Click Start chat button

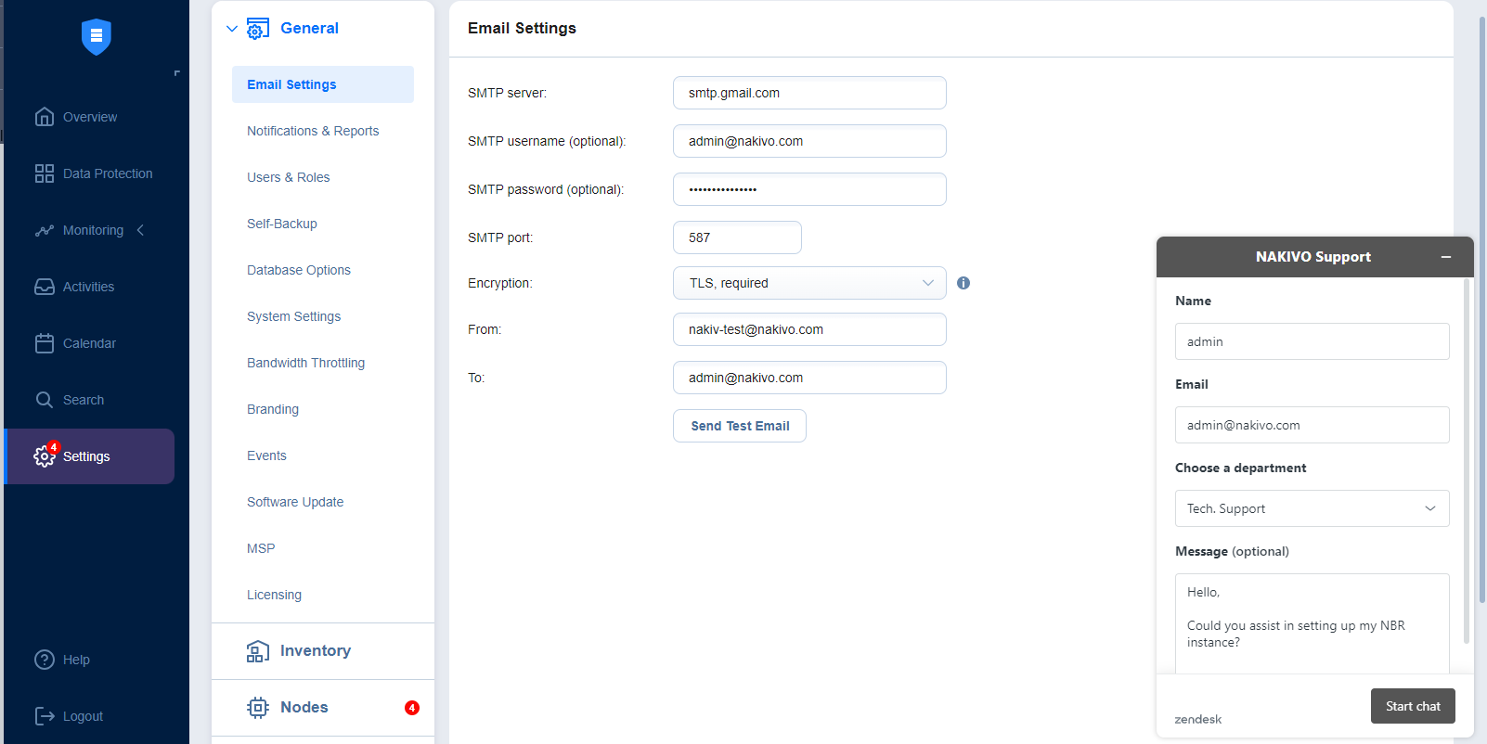coord(1412,706)
